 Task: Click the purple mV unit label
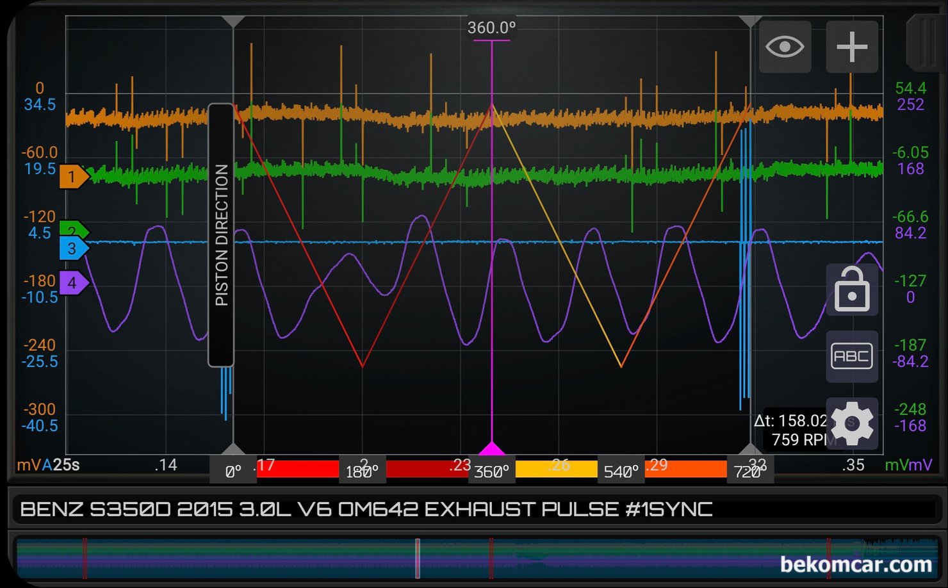[921, 465]
